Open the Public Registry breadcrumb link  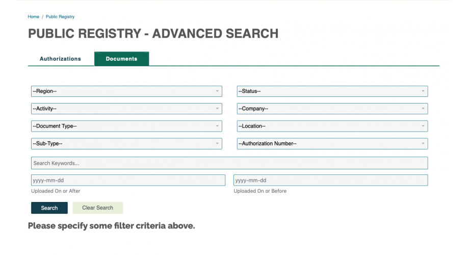(x=60, y=17)
